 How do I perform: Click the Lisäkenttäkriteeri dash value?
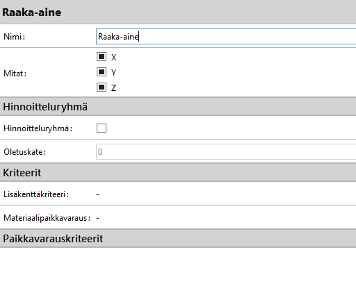click(98, 194)
